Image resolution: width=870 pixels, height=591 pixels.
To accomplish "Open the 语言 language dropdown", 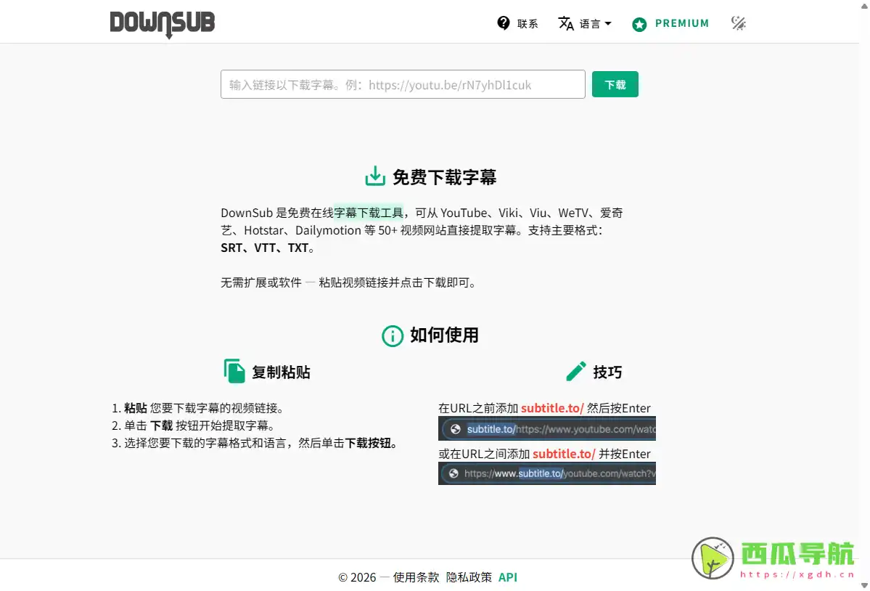I will [x=591, y=23].
